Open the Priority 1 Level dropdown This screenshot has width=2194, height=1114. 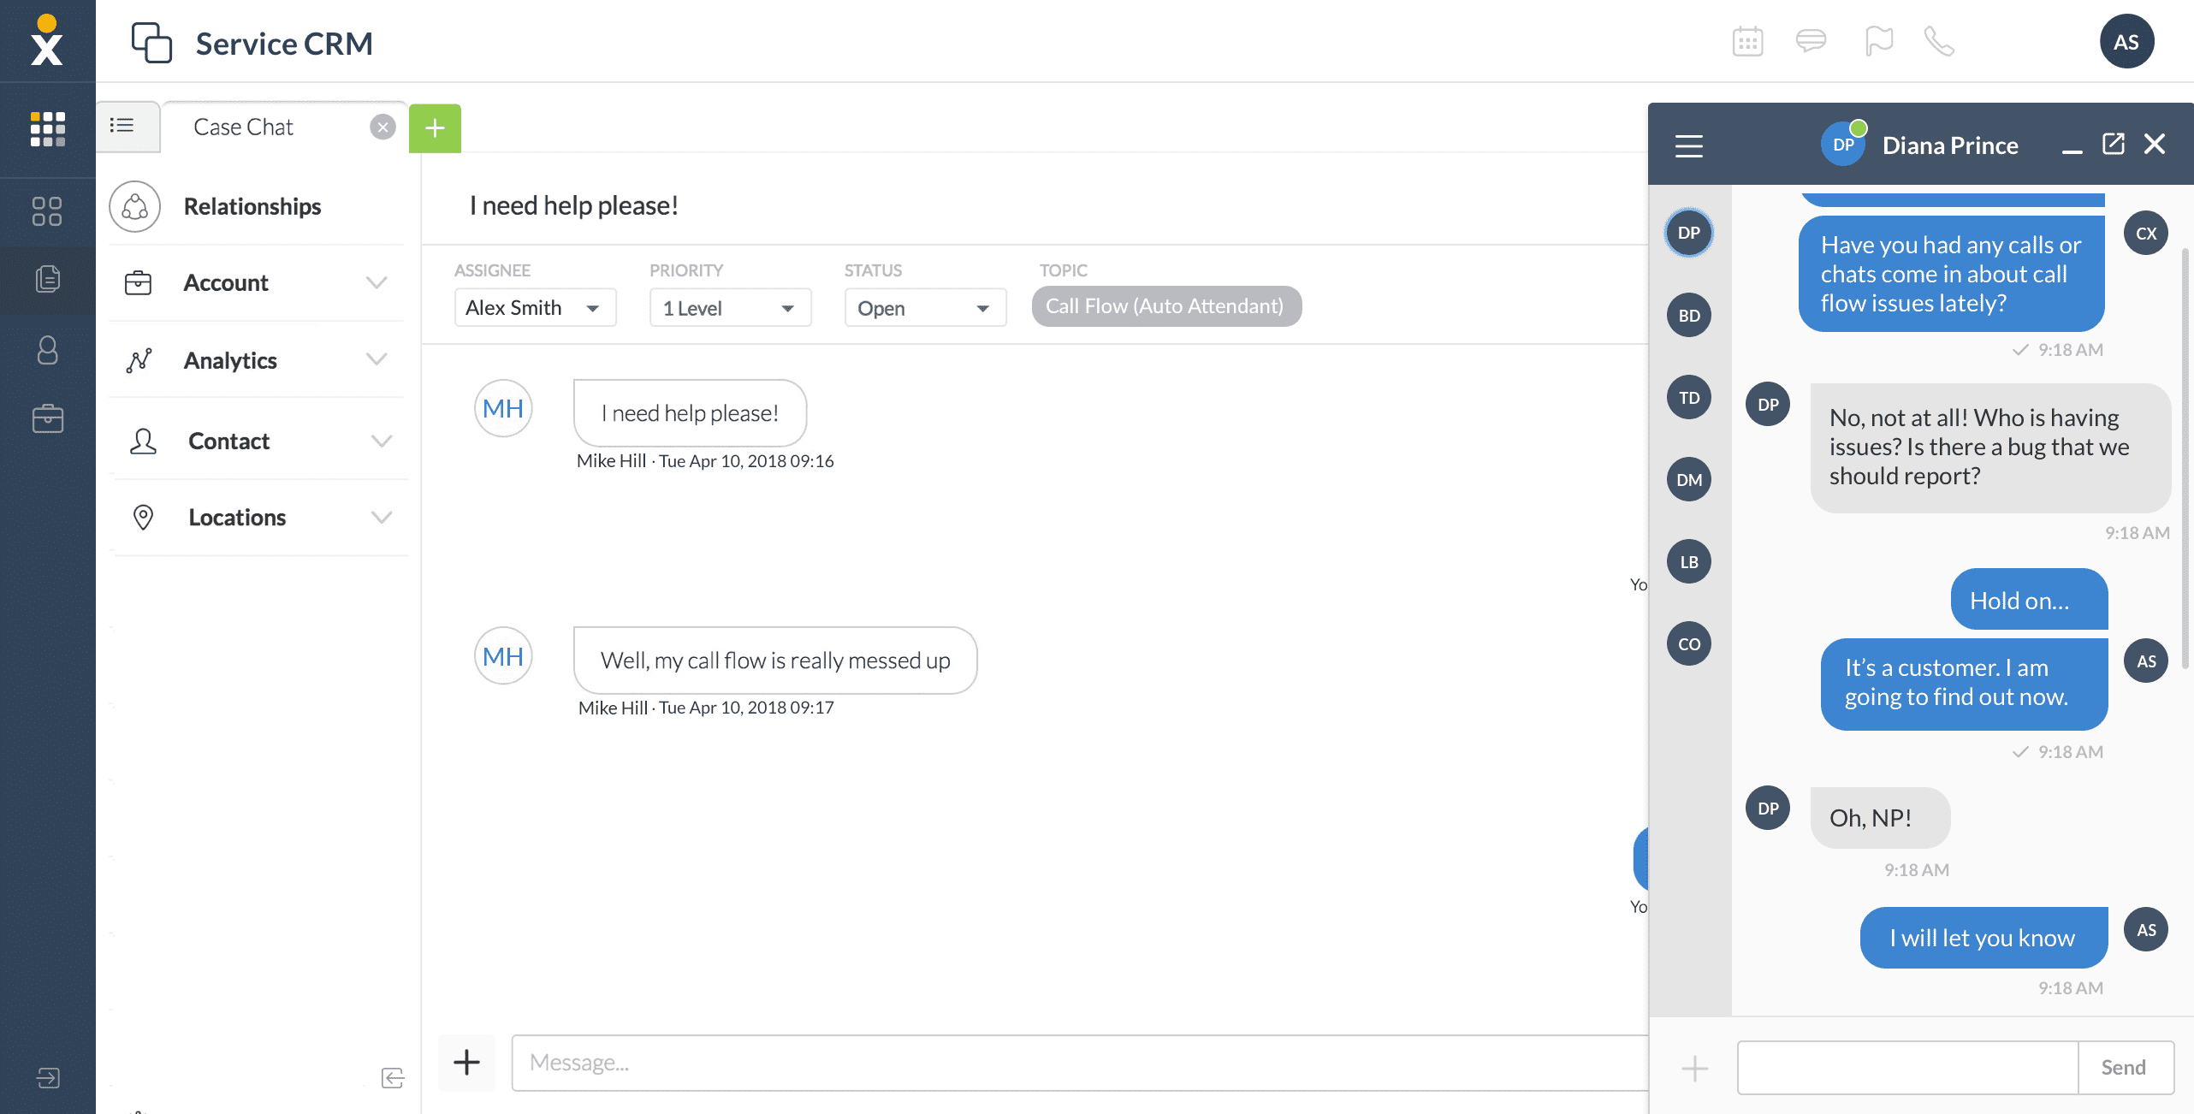tap(729, 308)
